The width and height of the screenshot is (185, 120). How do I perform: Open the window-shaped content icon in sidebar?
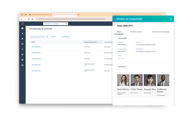tap(23, 44)
